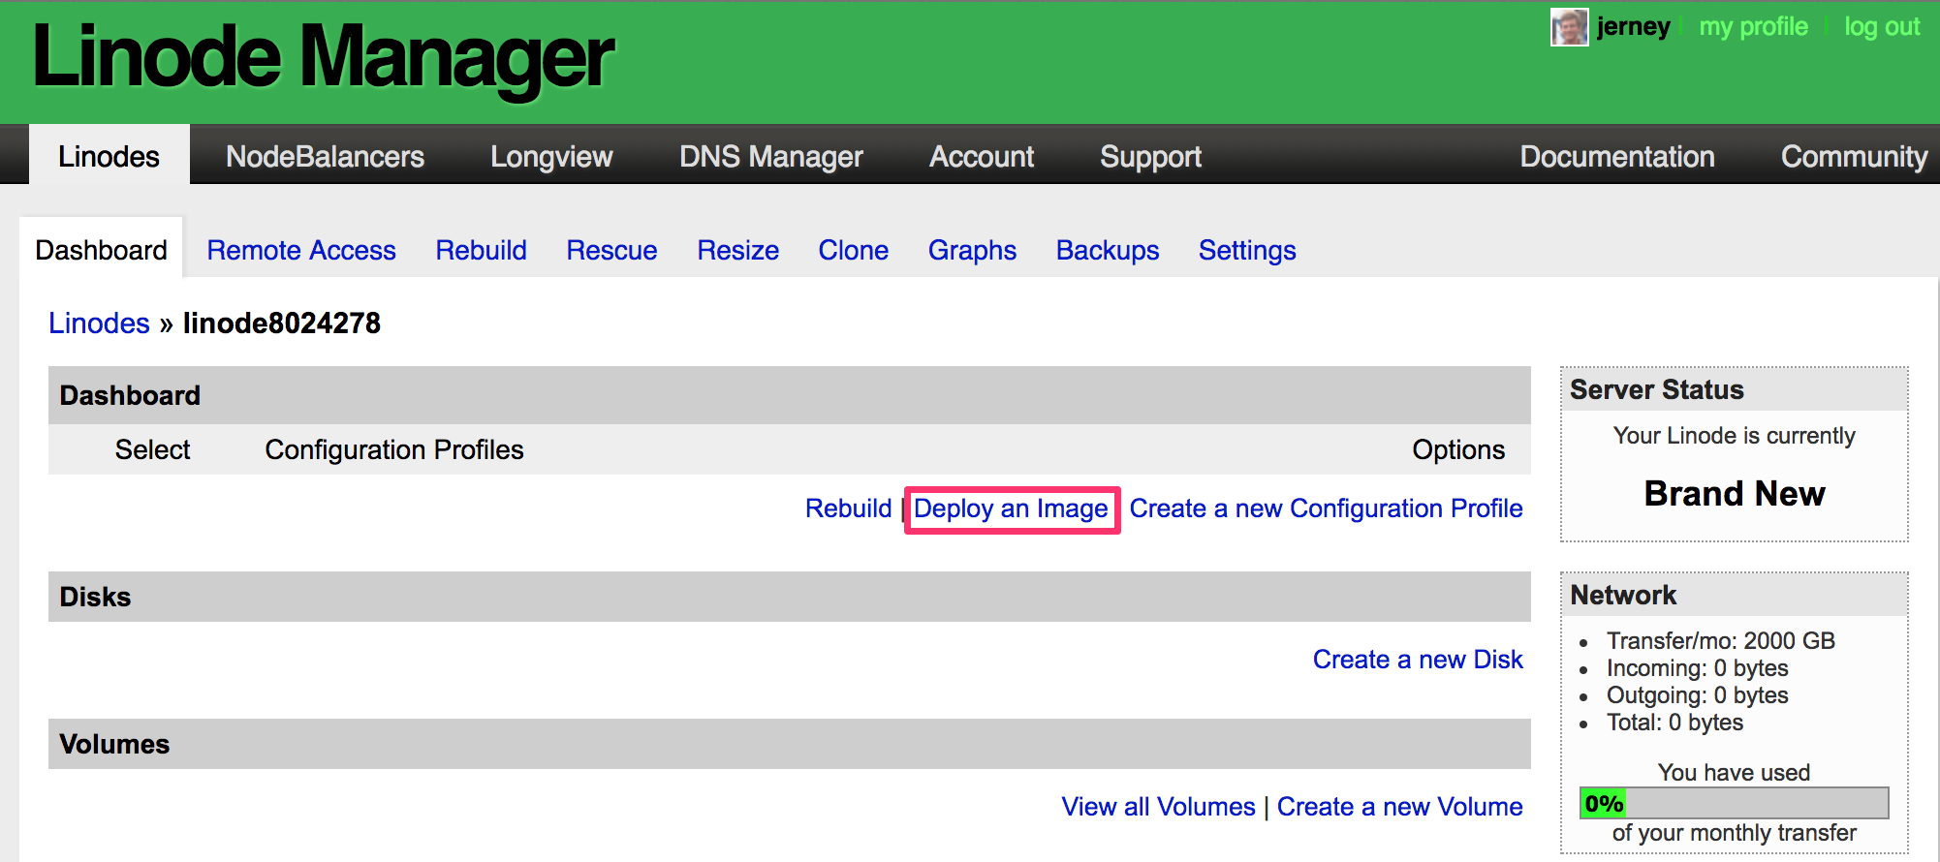Click the Deploy an Image link
This screenshot has width=1940, height=862.
coord(1011,508)
